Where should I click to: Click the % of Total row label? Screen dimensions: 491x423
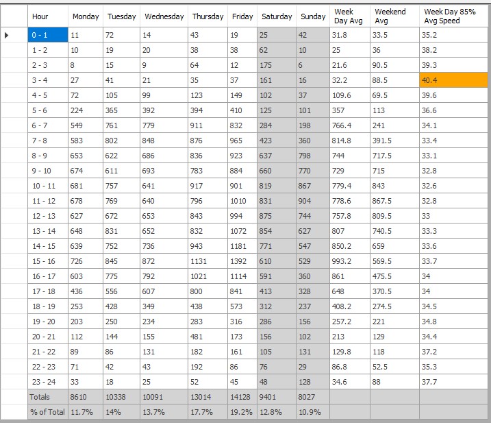(x=48, y=412)
